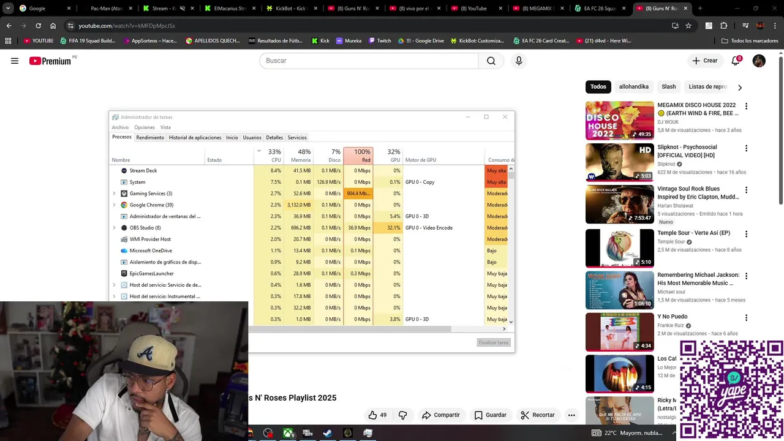
Task: Switch to Historial de aplicaciones tab
Action: [x=195, y=138]
